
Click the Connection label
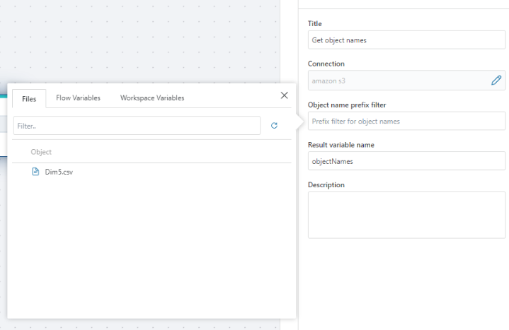pos(326,64)
